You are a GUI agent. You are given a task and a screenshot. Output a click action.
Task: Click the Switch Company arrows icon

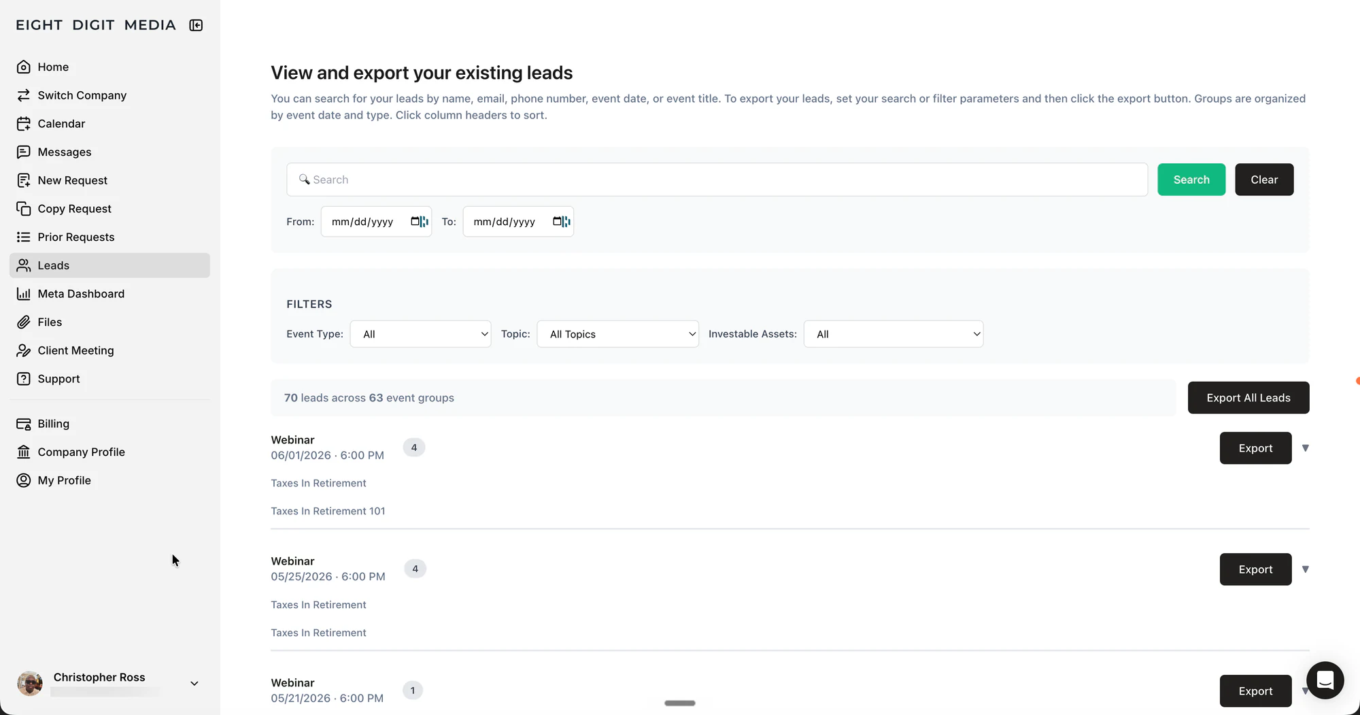click(x=24, y=95)
